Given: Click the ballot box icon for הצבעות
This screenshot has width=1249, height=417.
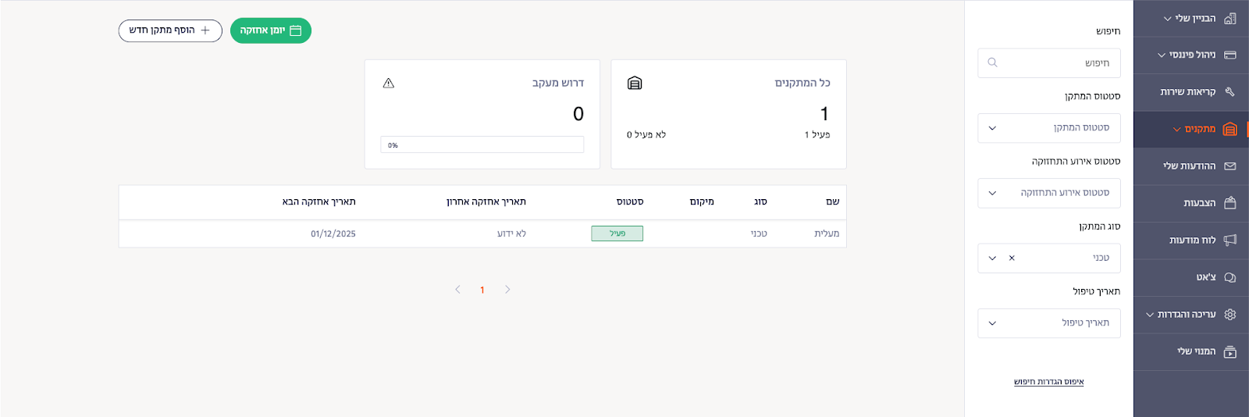Looking at the screenshot, I should (1230, 203).
